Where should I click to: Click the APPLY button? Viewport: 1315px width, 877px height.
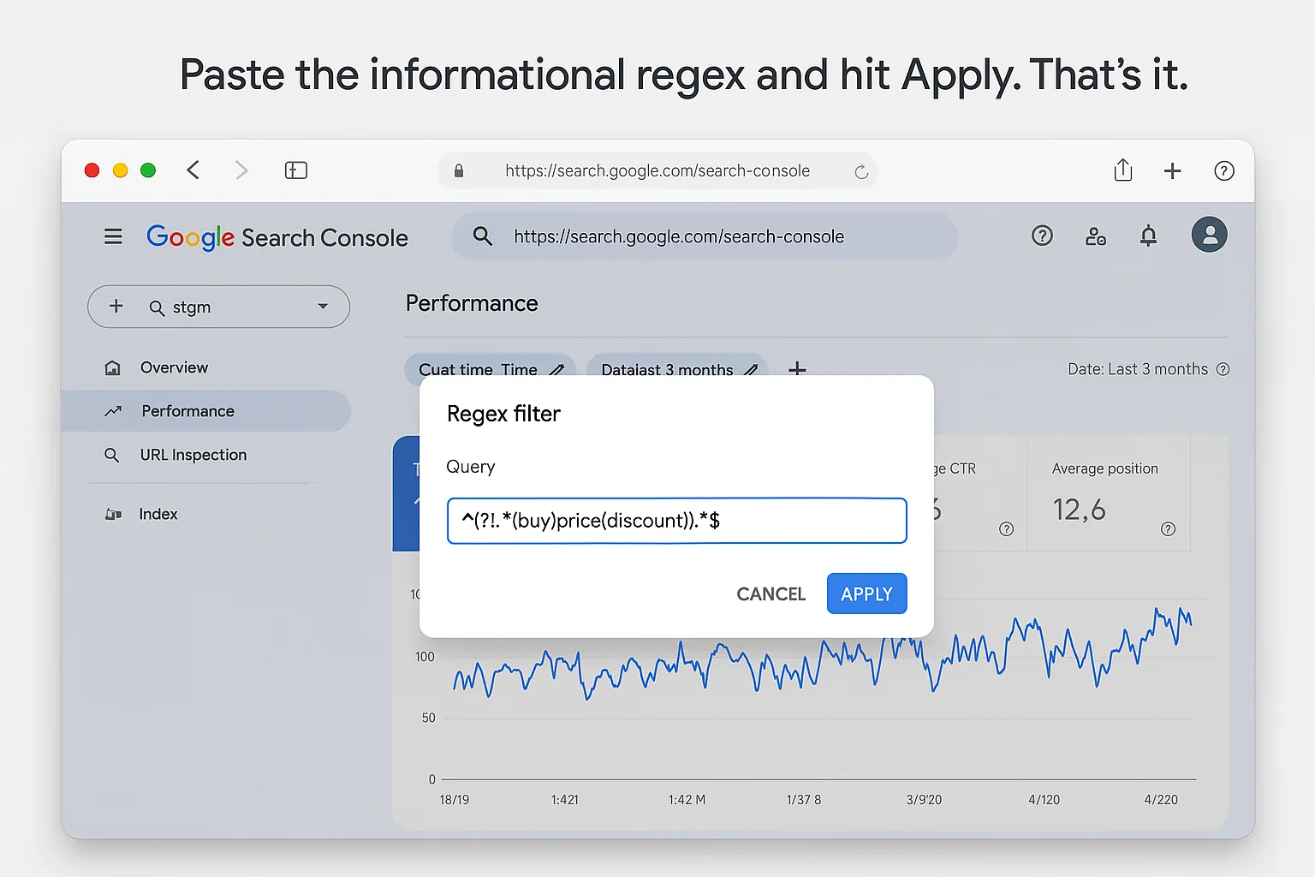[866, 593]
